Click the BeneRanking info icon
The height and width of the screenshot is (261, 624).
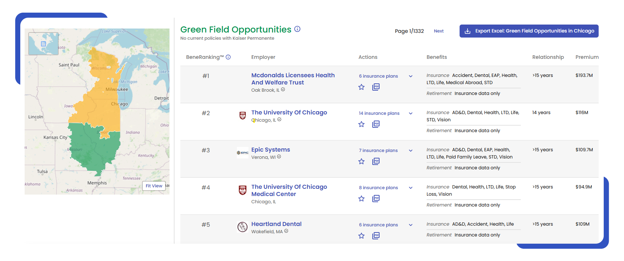[228, 57]
